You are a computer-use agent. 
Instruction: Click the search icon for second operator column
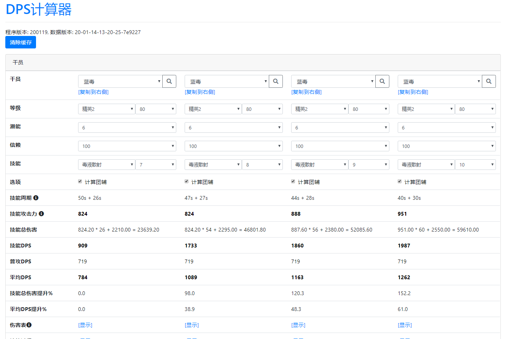(x=276, y=81)
